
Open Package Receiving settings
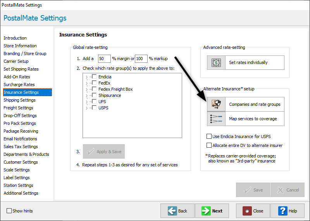(x=21, y=131)
